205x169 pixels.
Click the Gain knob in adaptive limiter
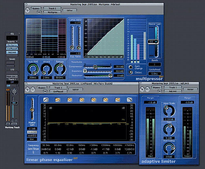tap(169, 129)
